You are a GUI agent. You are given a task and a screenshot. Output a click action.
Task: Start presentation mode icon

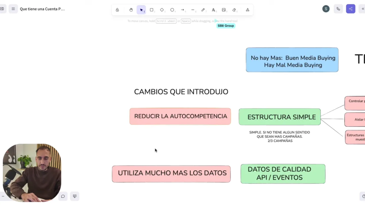[75, 196]
